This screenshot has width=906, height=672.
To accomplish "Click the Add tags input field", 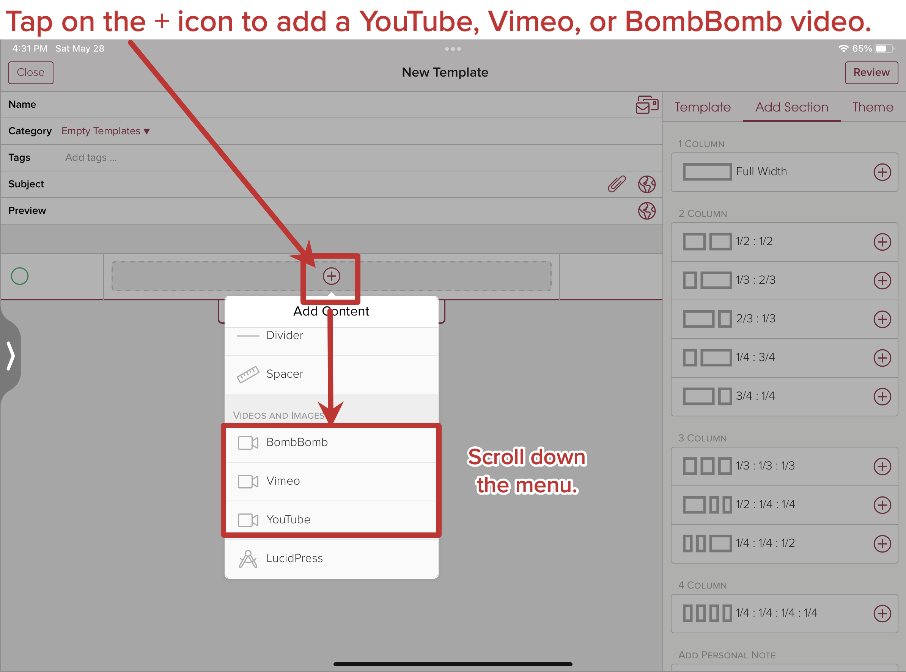I will point(91,157).
